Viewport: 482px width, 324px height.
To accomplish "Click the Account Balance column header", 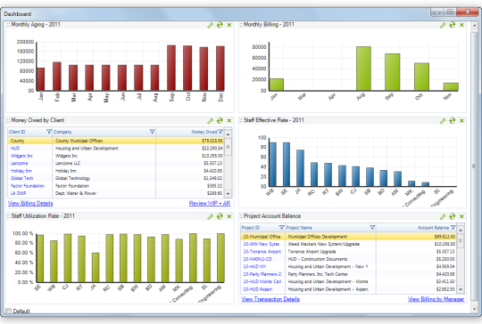I will pyautogui.click(x=416, y=228).
